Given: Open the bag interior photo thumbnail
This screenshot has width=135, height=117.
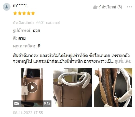Looking at the screenshot, I should pos(113,87).
